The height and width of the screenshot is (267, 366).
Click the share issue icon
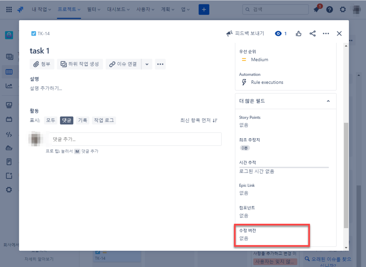coord(312,34)
